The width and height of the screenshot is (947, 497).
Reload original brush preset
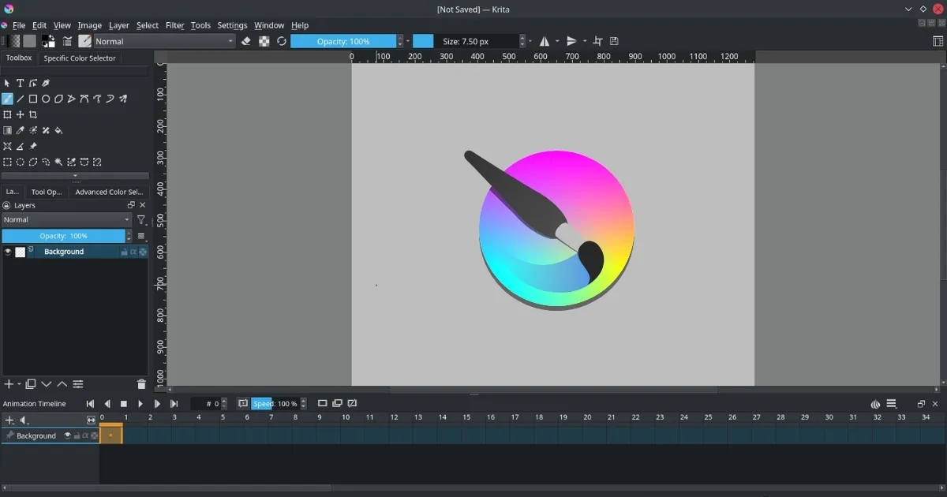(282, 41)
